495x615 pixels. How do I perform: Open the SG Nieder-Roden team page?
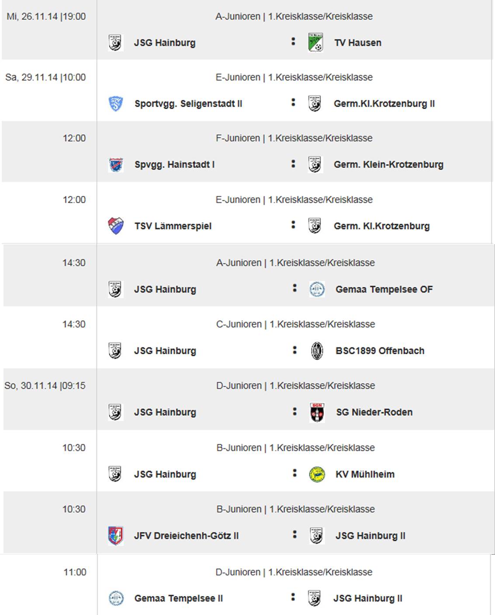click(x=374, y=412)
